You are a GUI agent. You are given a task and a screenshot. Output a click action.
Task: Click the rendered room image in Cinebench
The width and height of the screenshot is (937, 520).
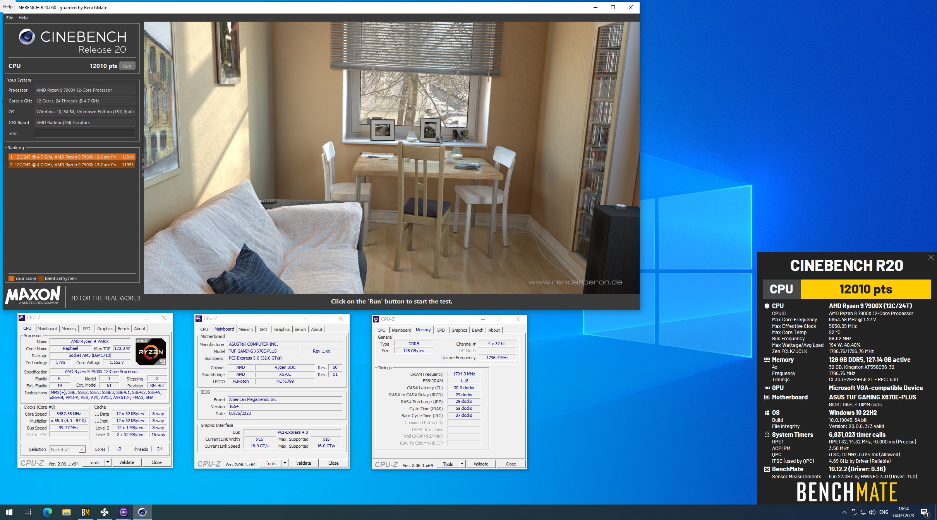[x=391, y=157]
